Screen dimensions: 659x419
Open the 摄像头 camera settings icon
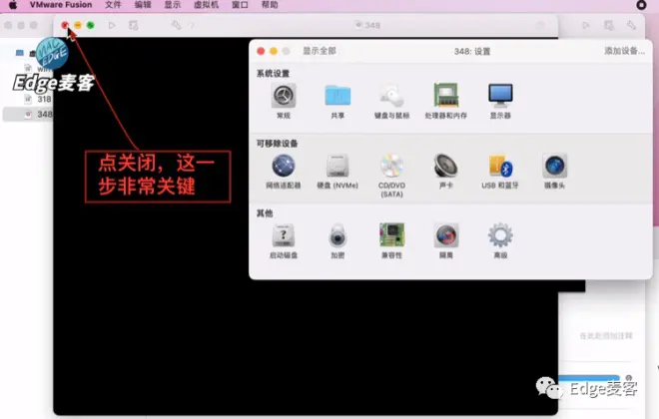click(554, 166)
